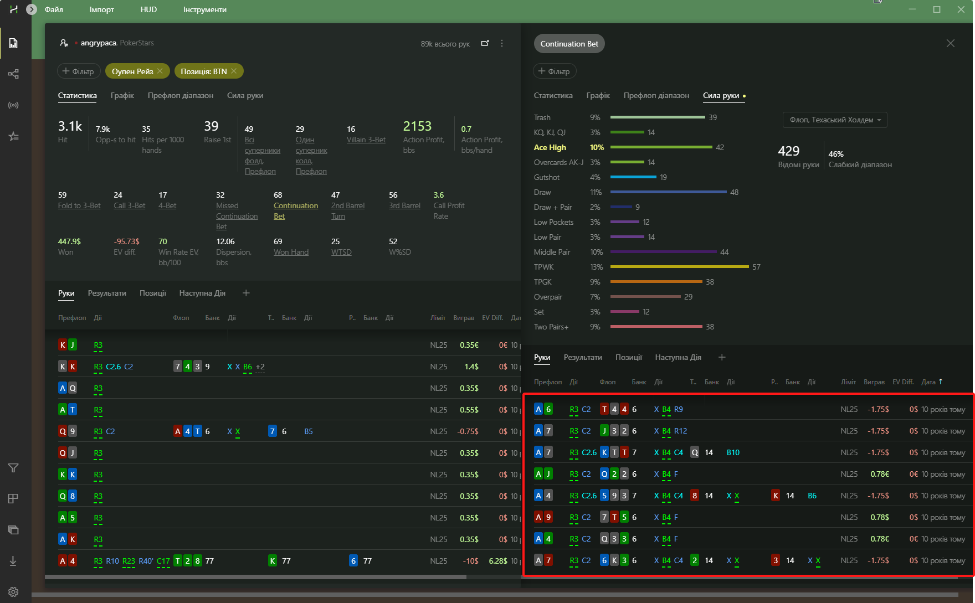Image resolution: width=975 pixels, height=603 pixels.
Task: Remove the Позиція: BTN filter chip
Action: pyautogui.click(x=234, y=71)
